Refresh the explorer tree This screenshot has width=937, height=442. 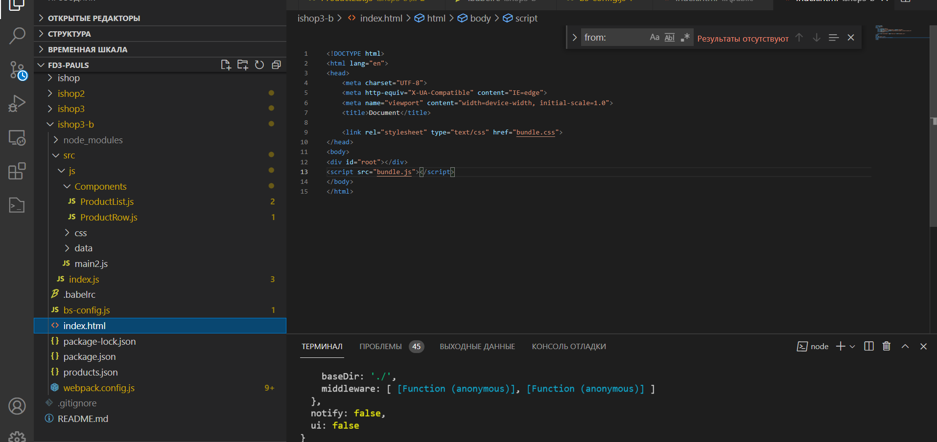point(259,65)
